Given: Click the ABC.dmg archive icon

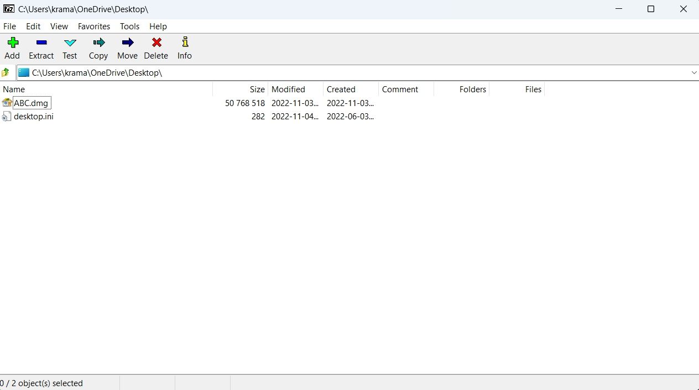Looking at the screenshot, I should tap(6, 103).
